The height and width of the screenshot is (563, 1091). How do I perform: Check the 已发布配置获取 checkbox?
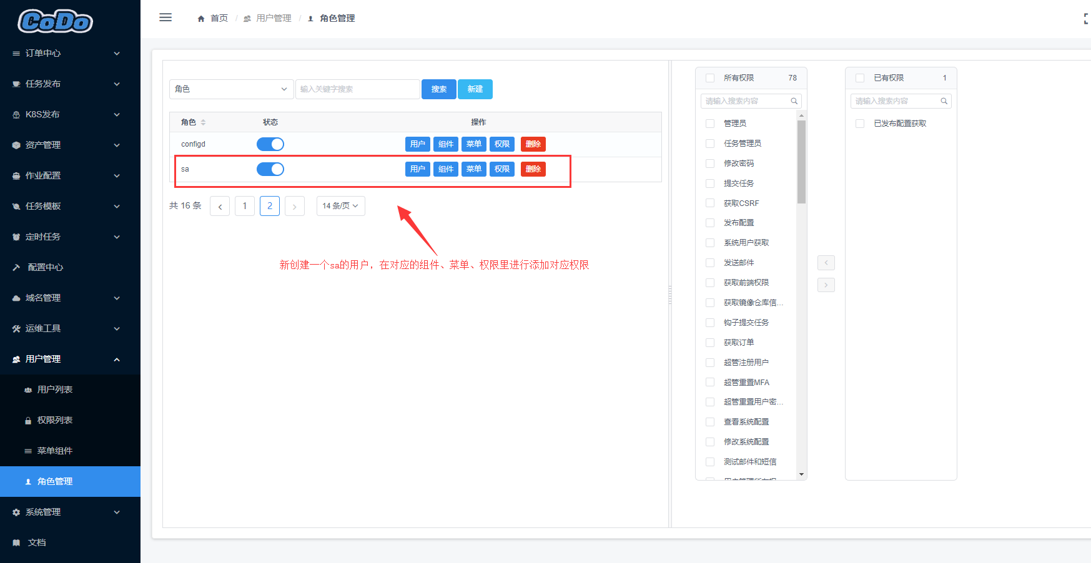click(x=860, y=124)
